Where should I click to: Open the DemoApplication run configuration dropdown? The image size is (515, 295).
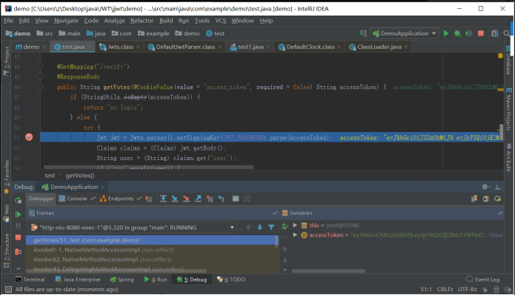(405, 33)
